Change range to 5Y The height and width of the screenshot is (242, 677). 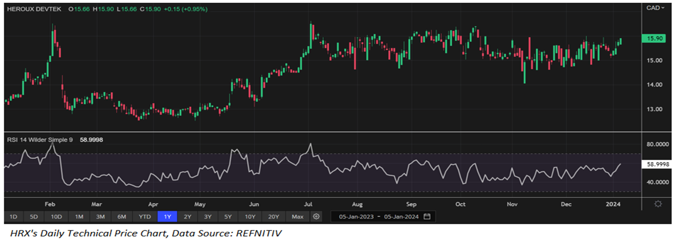coord(228,216)
